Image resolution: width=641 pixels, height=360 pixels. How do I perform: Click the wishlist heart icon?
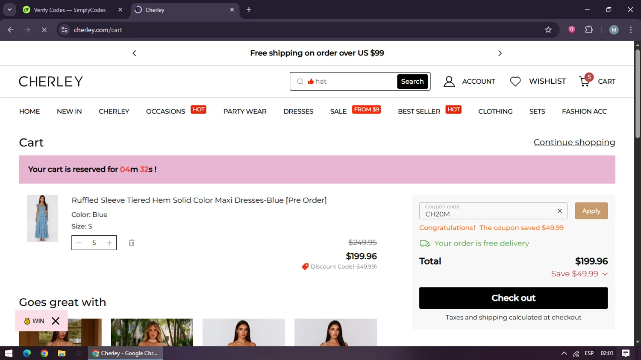click(515, 81)
